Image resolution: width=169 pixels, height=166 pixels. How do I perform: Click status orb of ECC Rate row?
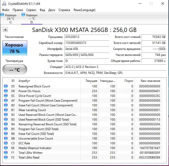coord(6,143)
